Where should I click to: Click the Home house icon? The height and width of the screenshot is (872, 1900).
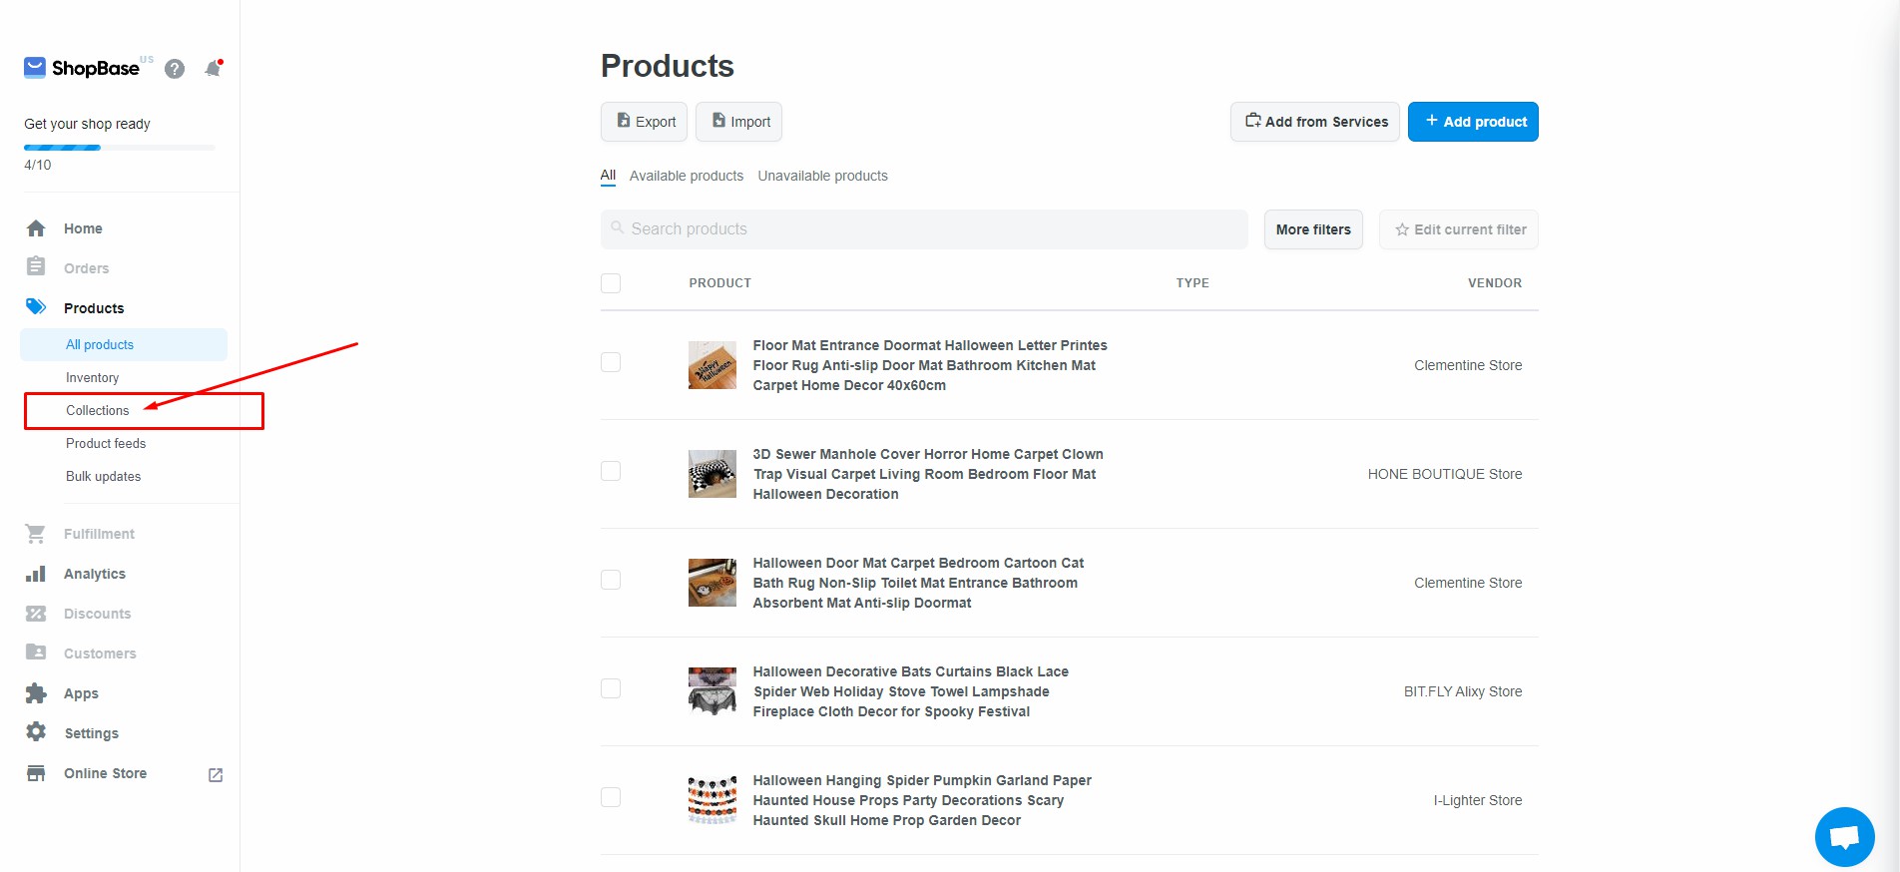click(36, 228)
